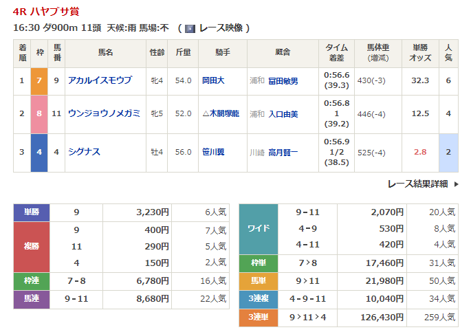Open trainer 入口由美 page
This screenshot has width=471, height=332.
[283, 113]
